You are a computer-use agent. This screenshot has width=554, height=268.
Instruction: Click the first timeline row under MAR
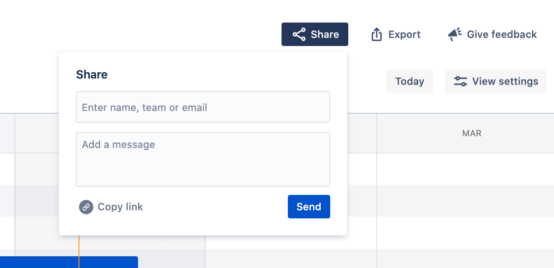click(x=465, y=169)
